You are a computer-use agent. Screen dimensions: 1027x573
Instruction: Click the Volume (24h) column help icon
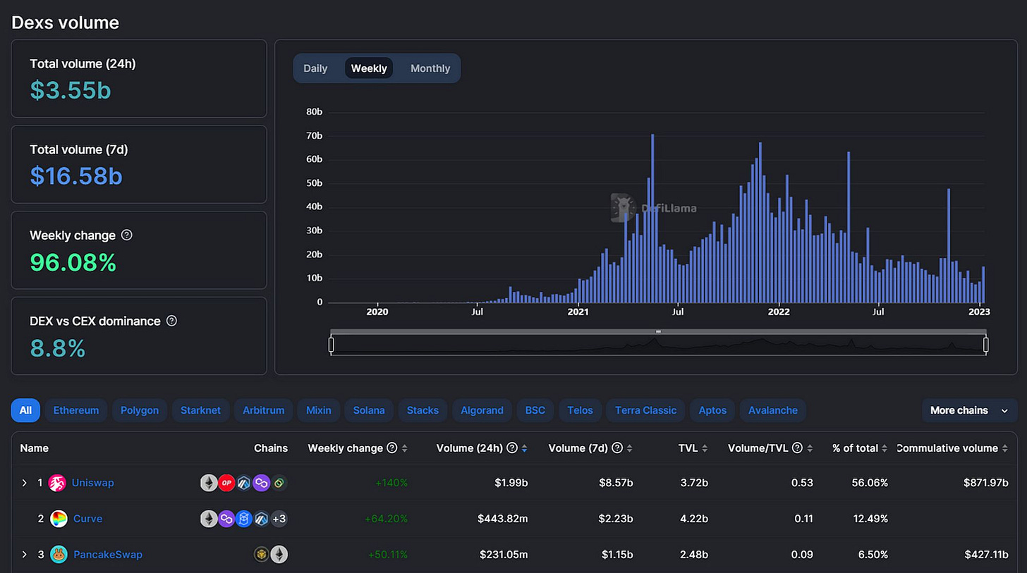(x=513, y=448)
